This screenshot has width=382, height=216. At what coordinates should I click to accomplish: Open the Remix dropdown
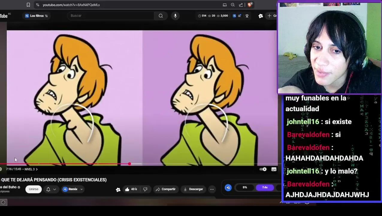72,189
